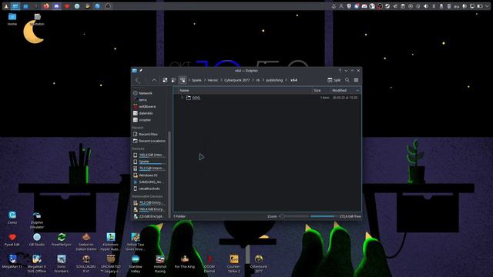
Task: Click sort arrow in Modified column
Action: [x=357, y=91]
